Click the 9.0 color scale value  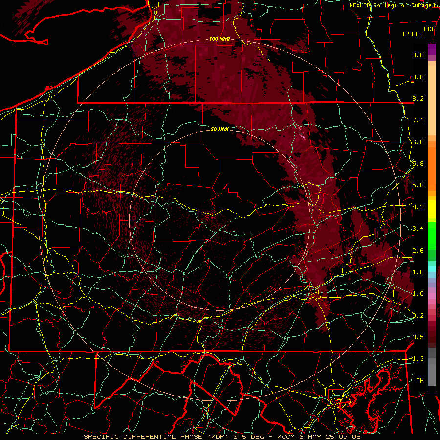point(418,77)
